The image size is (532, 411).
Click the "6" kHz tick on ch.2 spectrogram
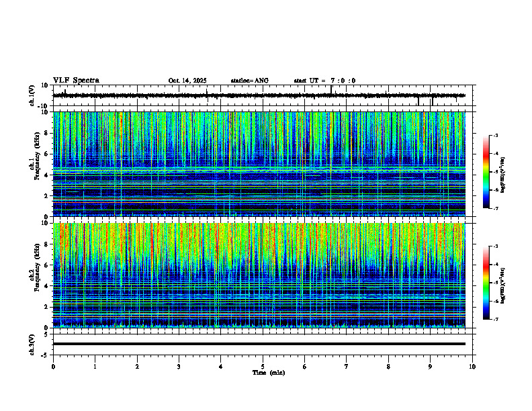tap(47, 265)
